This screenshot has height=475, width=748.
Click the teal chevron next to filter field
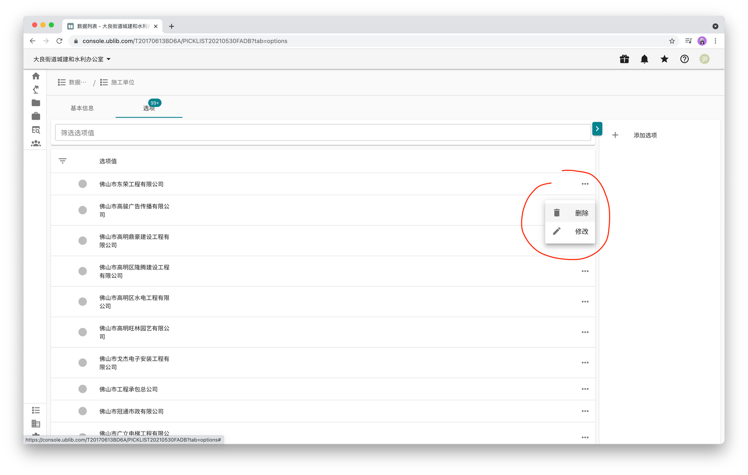[597, 129]
